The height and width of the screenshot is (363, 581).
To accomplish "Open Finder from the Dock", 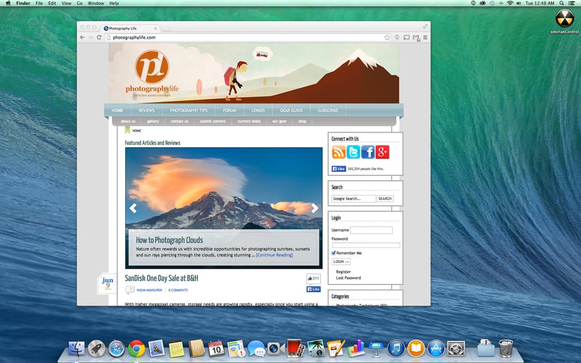I will coord(77,348).
